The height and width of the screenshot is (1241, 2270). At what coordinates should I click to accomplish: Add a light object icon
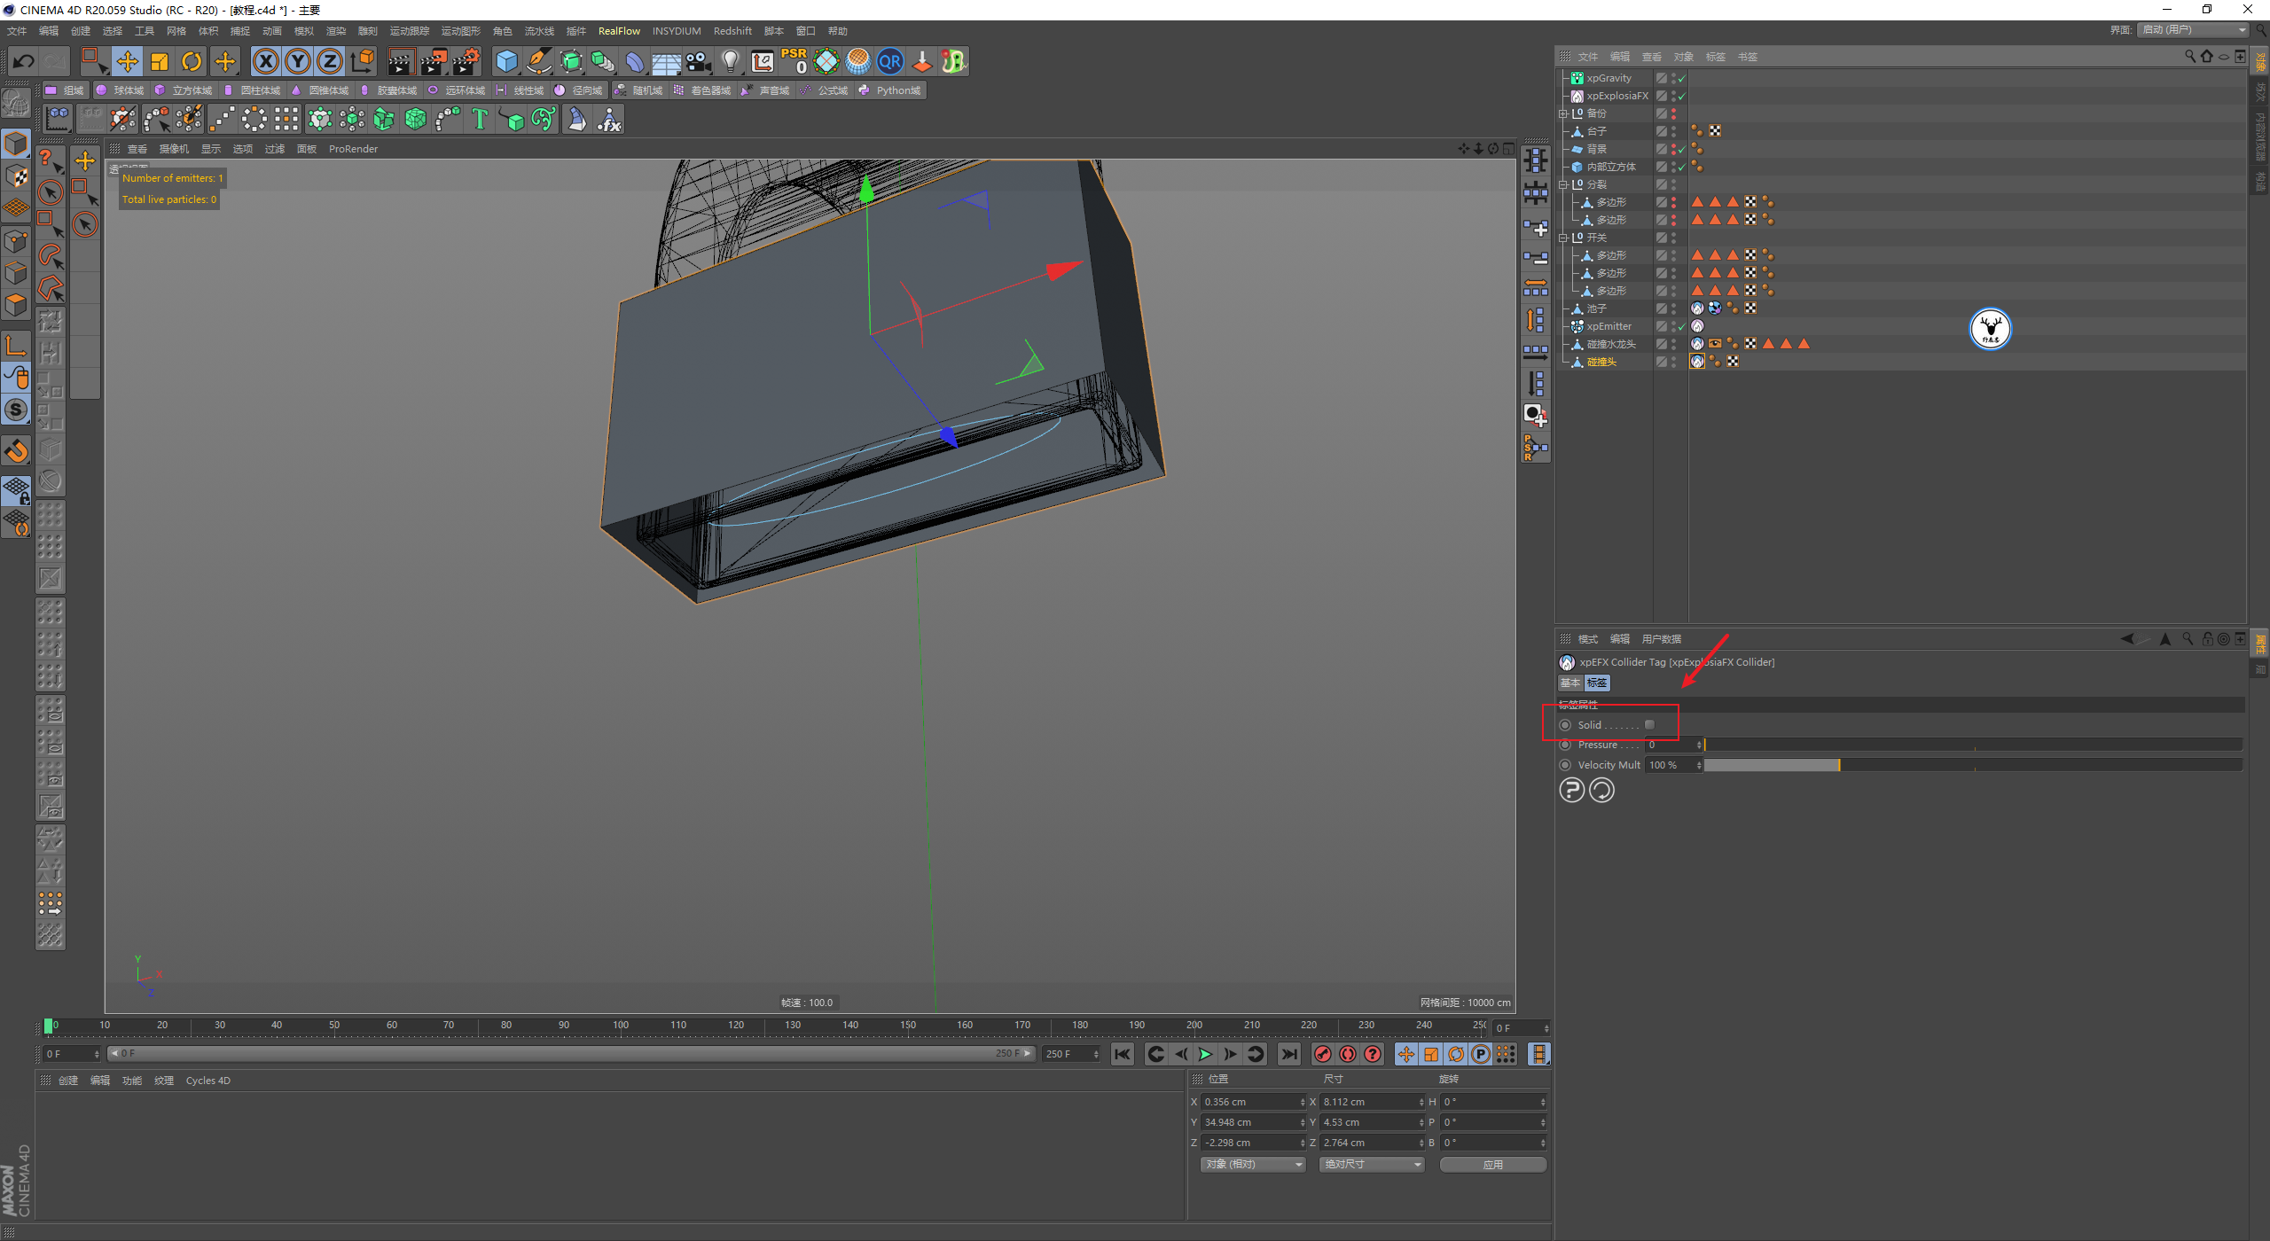[730, 61]
